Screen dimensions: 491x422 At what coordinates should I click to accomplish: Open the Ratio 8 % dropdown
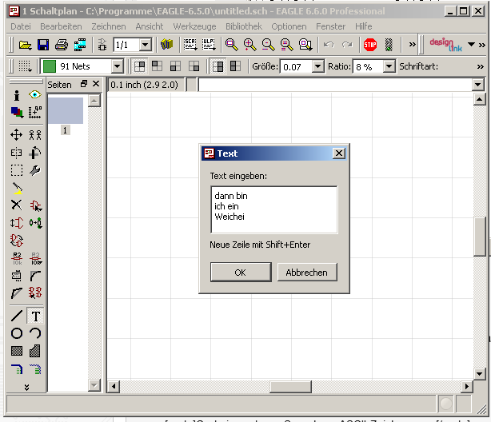click(389, 66)
